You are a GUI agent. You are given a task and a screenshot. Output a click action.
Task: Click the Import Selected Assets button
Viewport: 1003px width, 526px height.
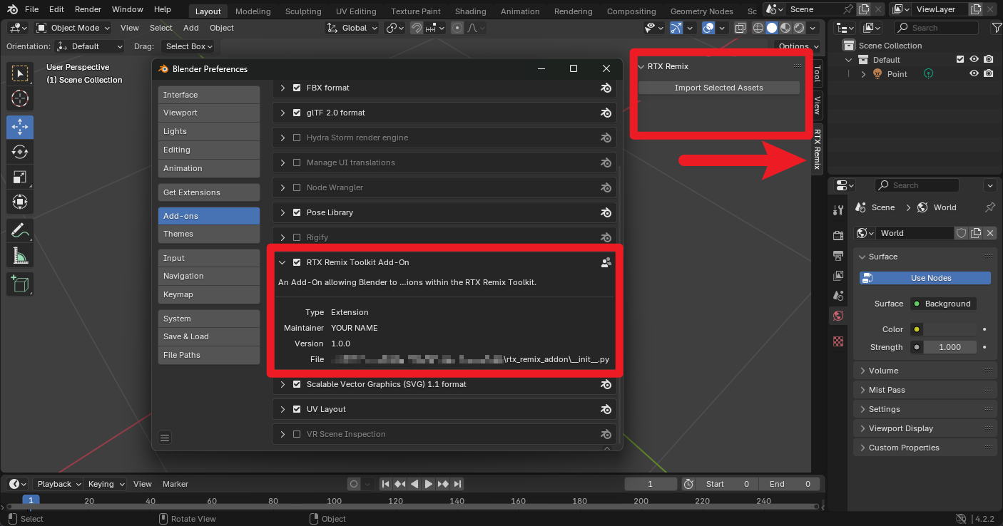click(718, 88)
